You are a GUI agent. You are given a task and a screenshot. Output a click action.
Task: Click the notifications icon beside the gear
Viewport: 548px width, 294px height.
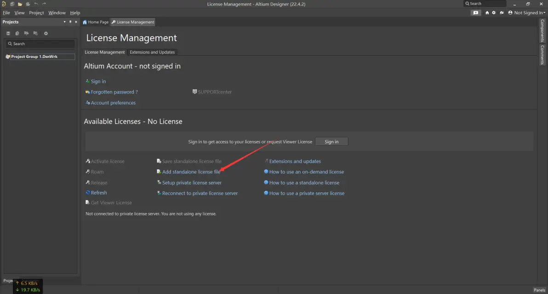pos(502,12)
